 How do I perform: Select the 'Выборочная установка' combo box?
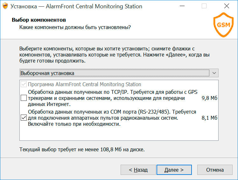click(x=119, y=73)
